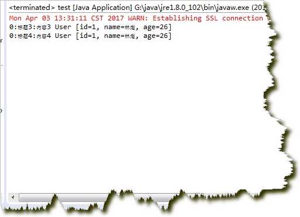Image resolution: width=300 pixels, height=217 pixels.
Task: Click the terminated test Java Application header text
Action: tap(137, 8)
